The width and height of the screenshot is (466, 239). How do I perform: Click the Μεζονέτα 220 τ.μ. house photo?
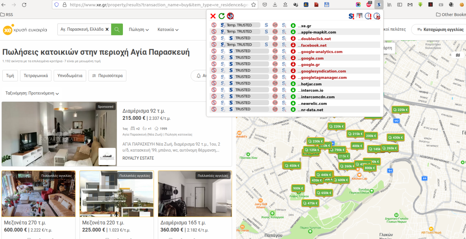pos(116,194)
